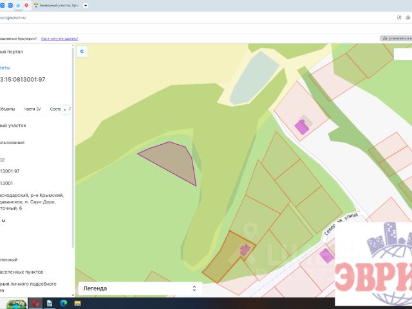Switch to the red map-pin pinned tab

pos(26,5)
